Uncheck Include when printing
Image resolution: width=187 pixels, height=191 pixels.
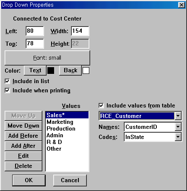[7, 91]
